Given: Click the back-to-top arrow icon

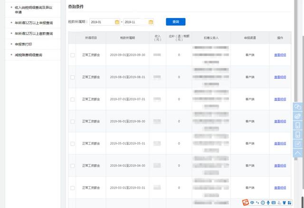Looking at the screenshot, I should pos(298,153).
